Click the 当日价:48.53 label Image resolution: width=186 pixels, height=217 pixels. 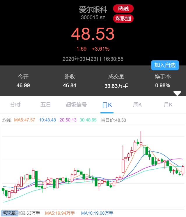point(114,120)
